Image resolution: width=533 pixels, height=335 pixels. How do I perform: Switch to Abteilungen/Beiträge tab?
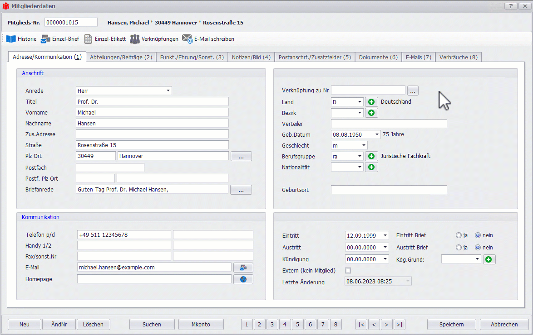[121, 57]
